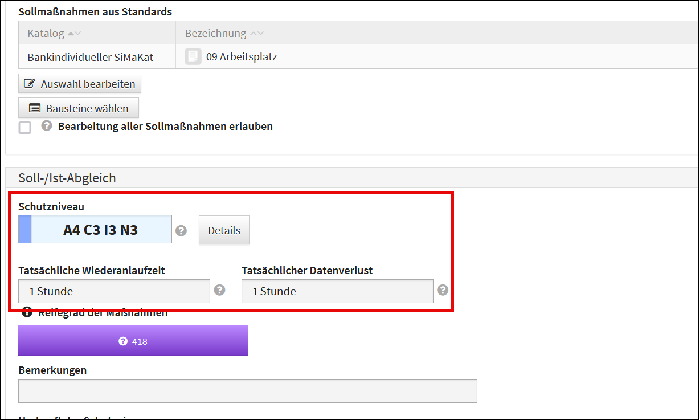Sort table by Bezeichnung column arrows
The height and width of the screenshot is (420, 699).
257,34
